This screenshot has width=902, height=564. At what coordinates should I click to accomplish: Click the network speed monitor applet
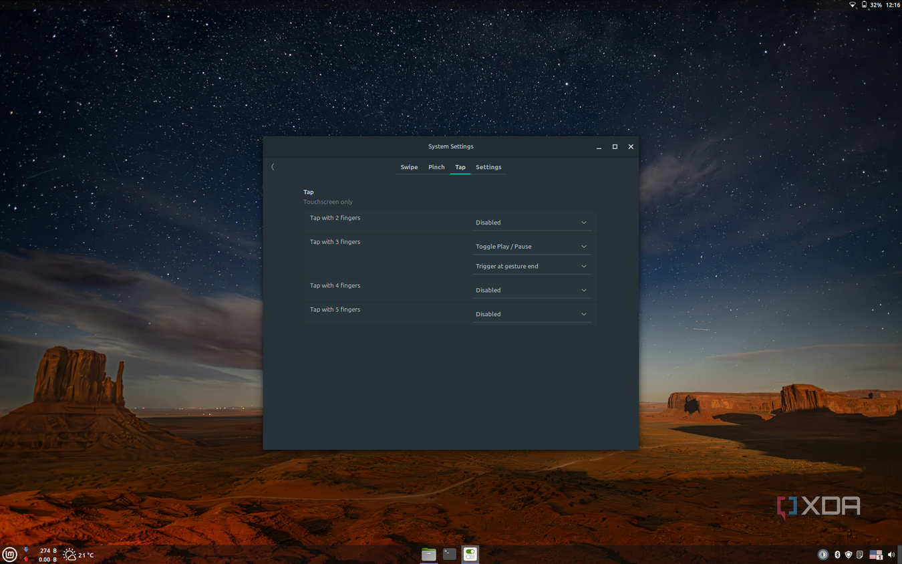click(x=40, y=555)
